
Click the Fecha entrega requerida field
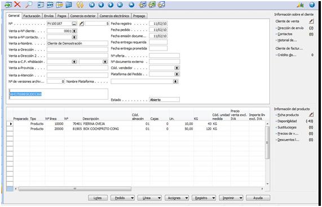pos(158,42)
